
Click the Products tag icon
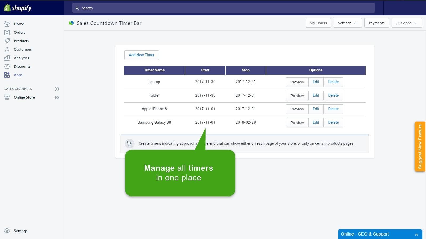(7, 41)
